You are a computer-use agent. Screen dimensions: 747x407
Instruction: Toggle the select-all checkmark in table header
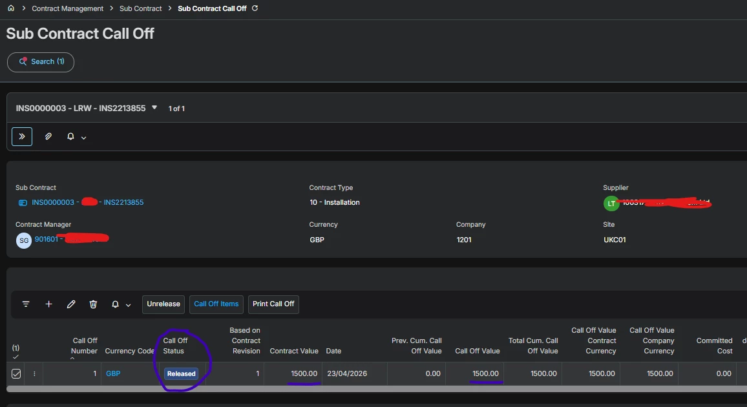pos(16,357)
